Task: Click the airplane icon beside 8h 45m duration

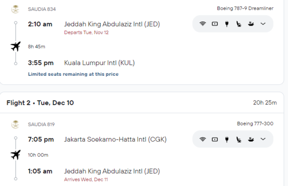Action: pos(15,47)
